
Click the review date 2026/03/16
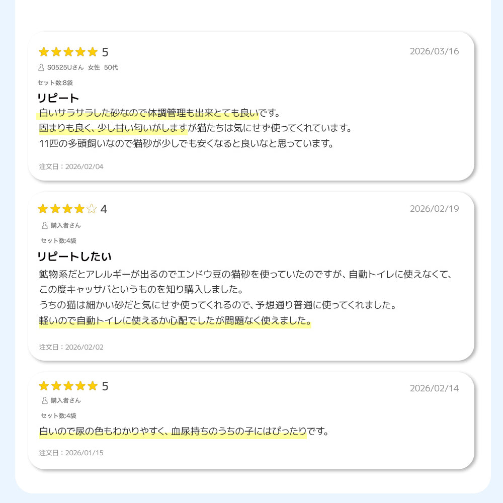point(434,51)
